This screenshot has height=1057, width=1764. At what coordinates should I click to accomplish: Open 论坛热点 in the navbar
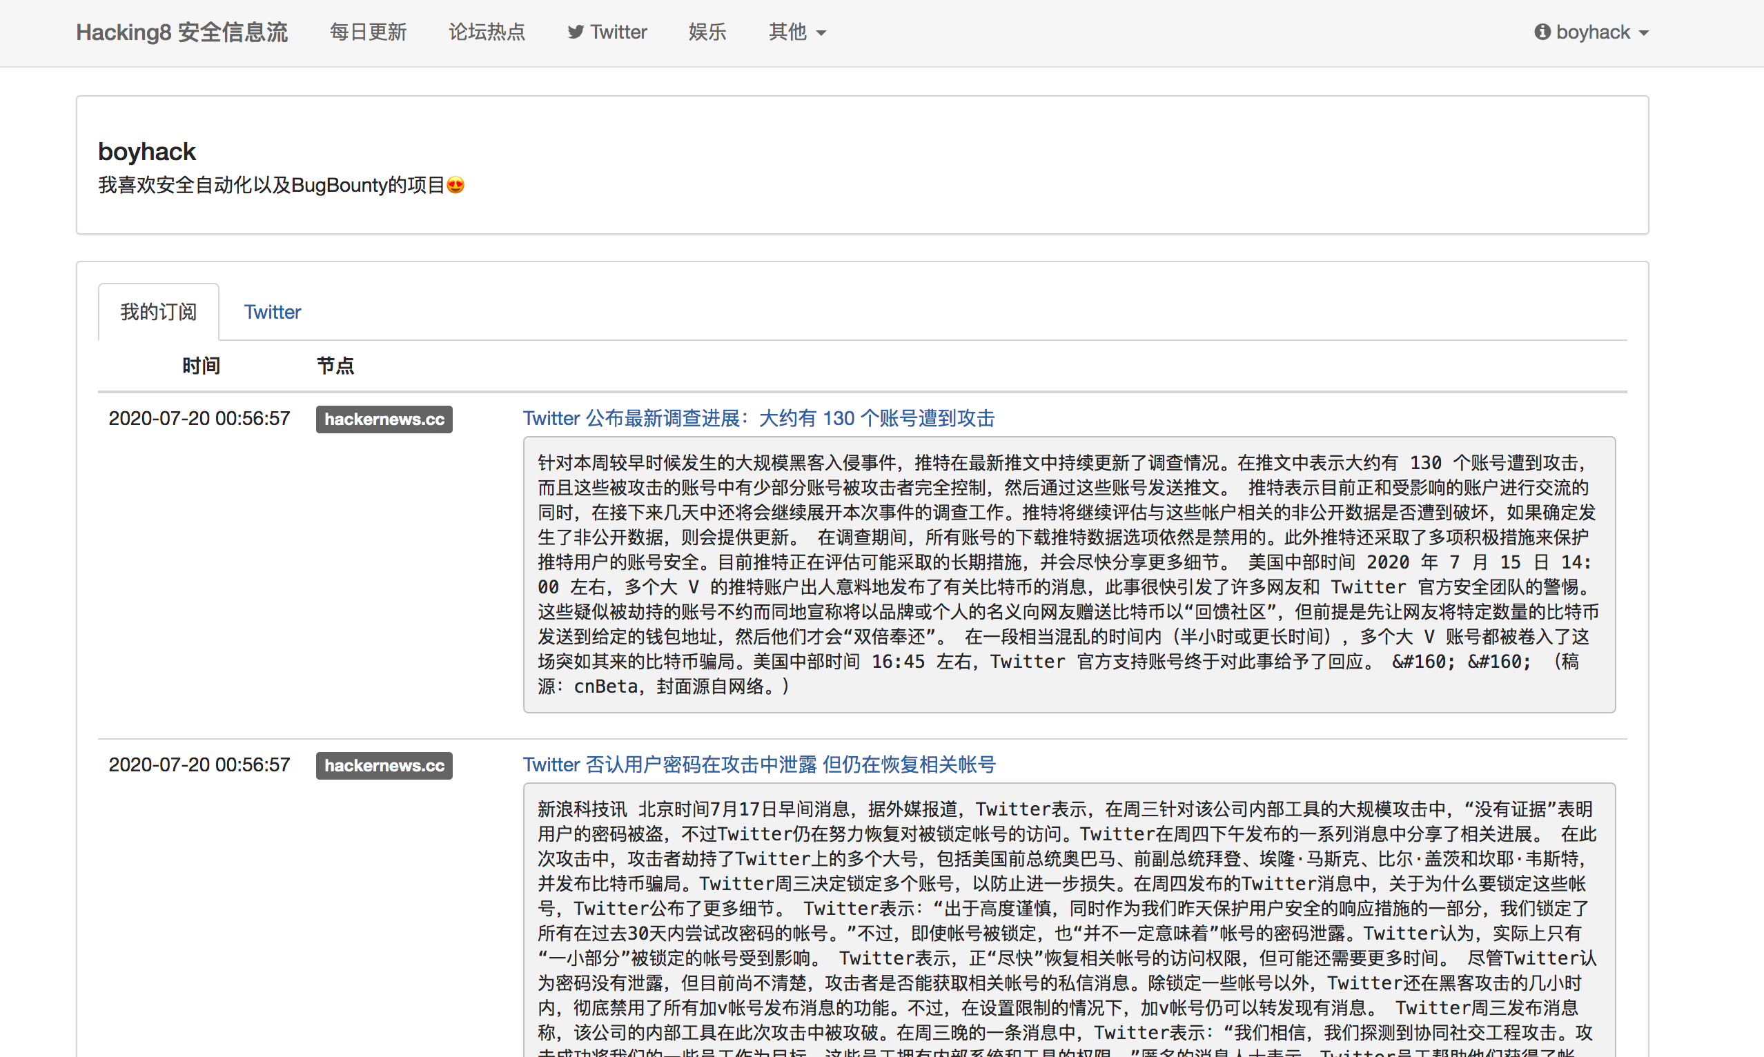pos(487,32)
